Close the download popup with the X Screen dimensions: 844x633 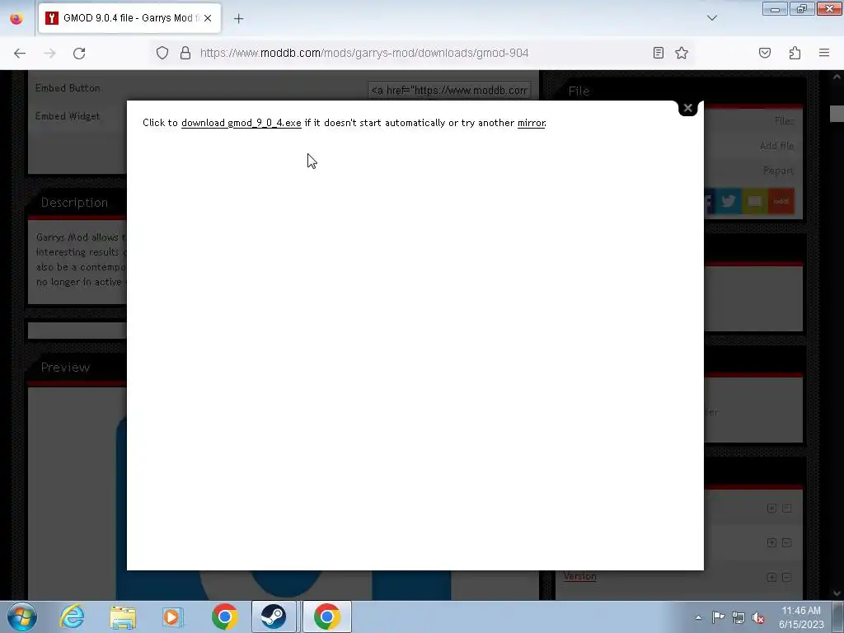coord(687,108)
